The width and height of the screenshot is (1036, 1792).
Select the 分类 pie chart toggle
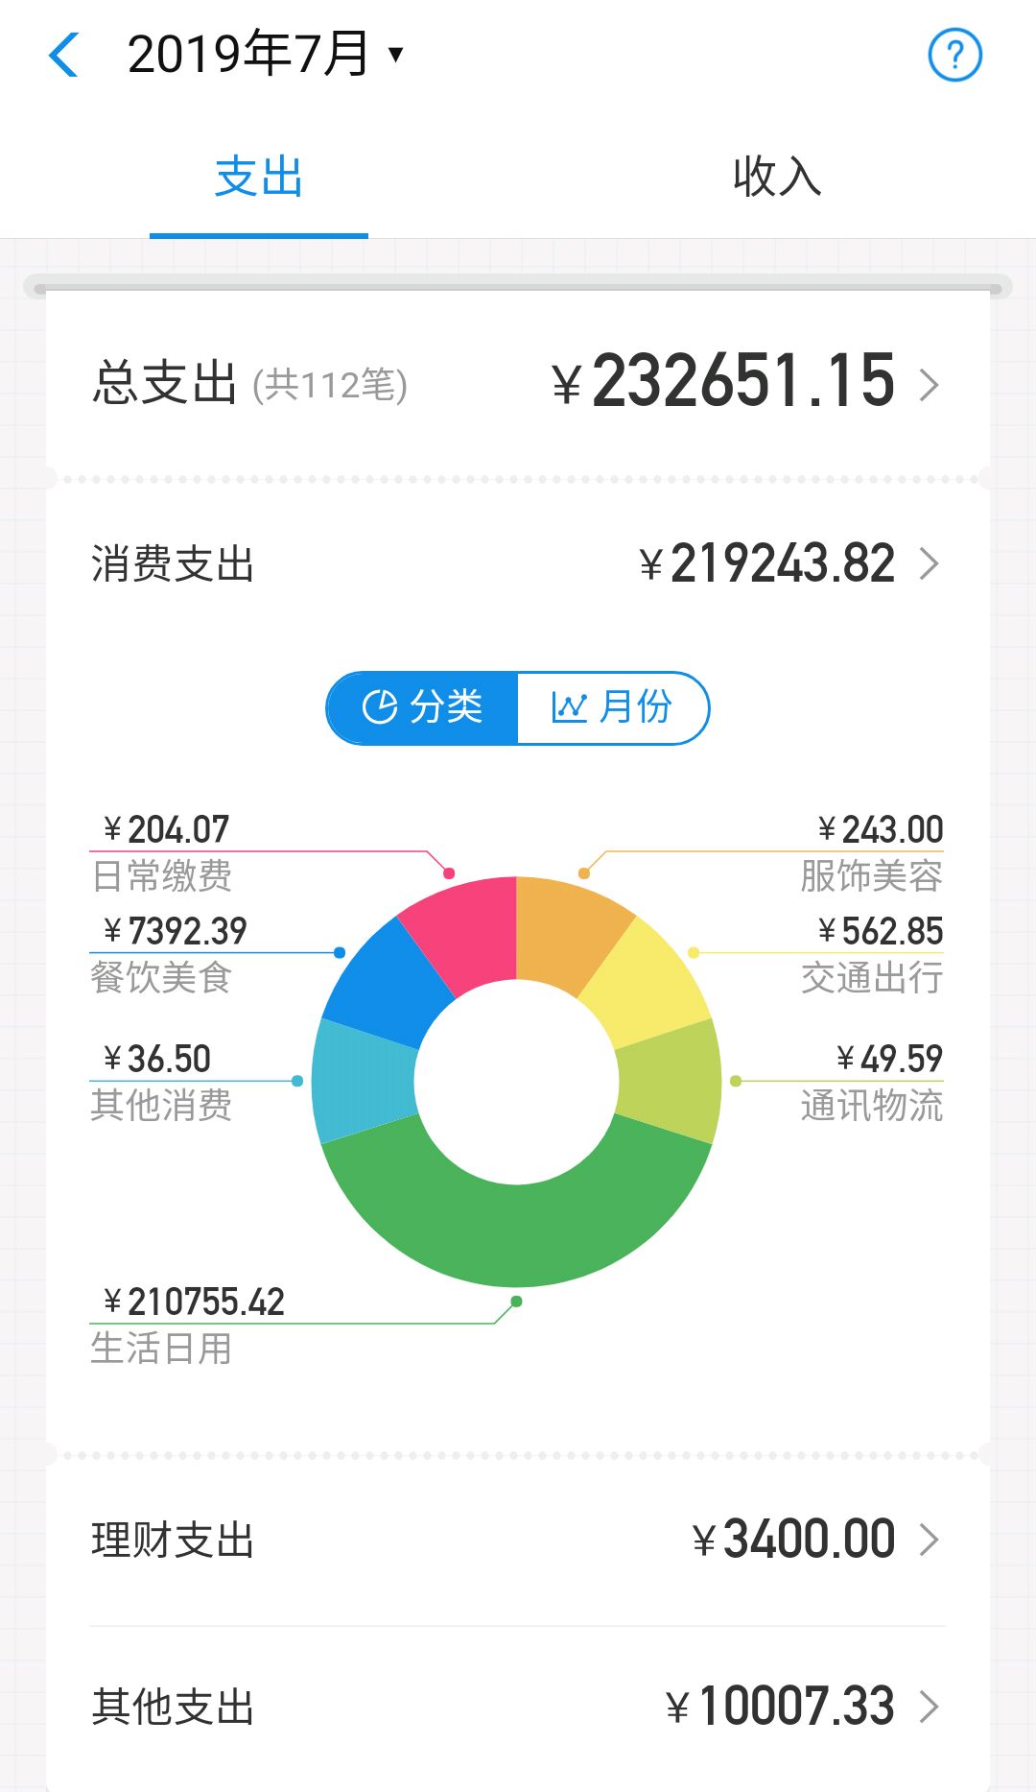(x=422, y=707)
